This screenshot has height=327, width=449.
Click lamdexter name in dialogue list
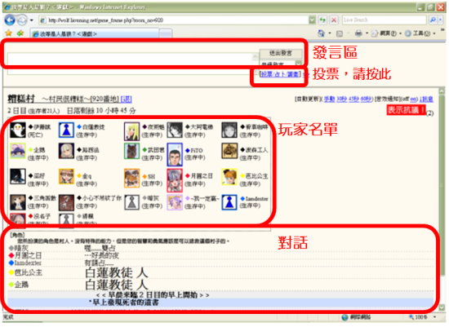(x=28, y=263)
